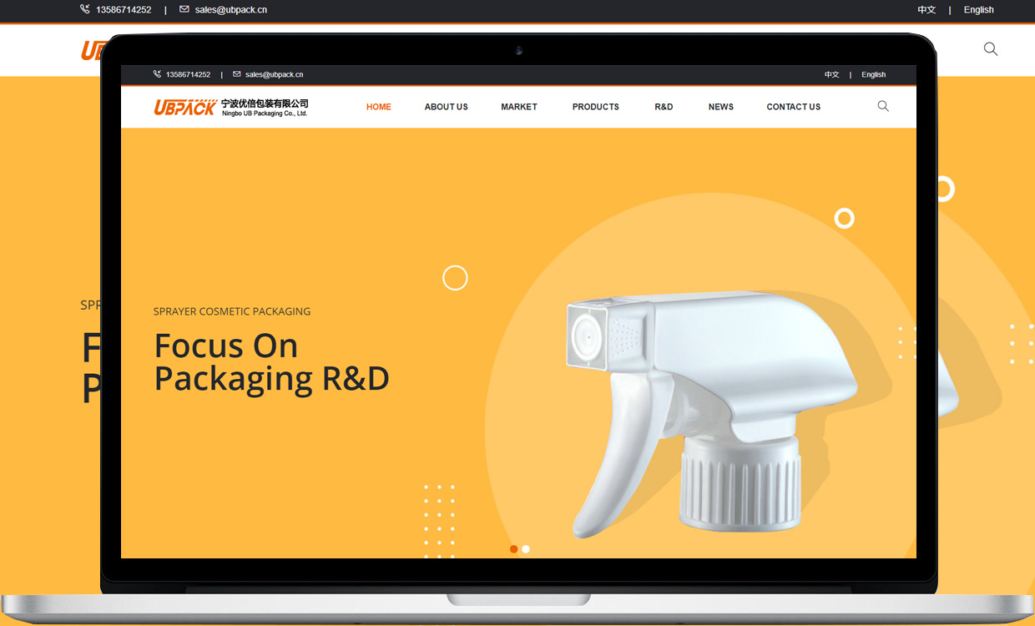1035x626 pixels.
Task: Switch language to 中文 inside the laptop screen
Action: pos(832,74)
